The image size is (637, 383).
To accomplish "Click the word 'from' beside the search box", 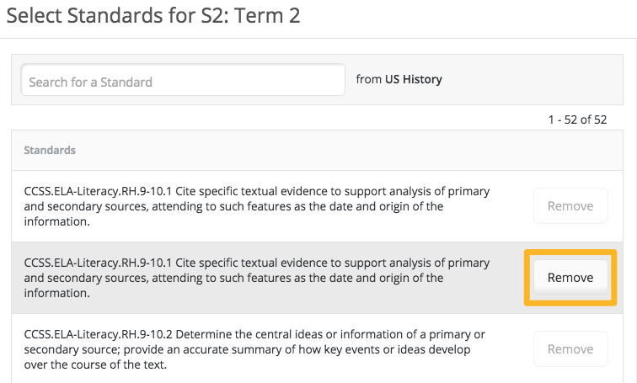I will (368, 79).
